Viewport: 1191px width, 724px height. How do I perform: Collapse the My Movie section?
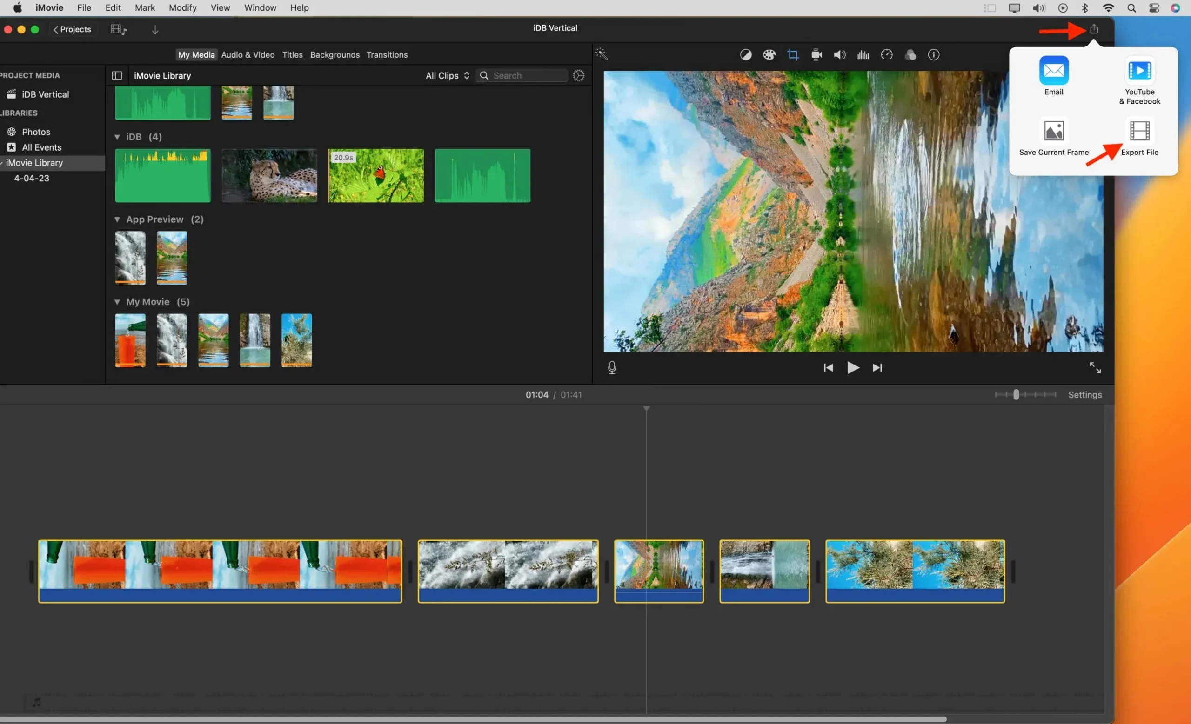[117, 301]
